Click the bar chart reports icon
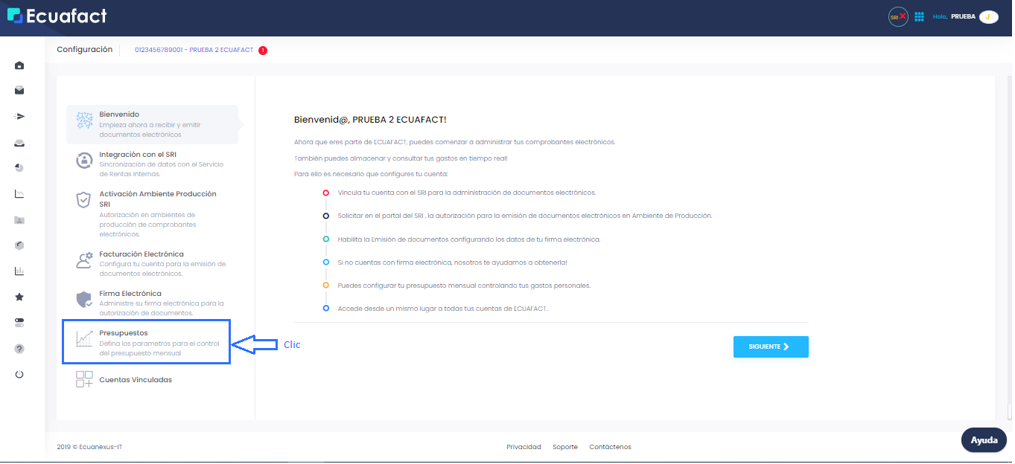Image resolution: width=1015 pixels, height=464 pixels. [19, 271]
